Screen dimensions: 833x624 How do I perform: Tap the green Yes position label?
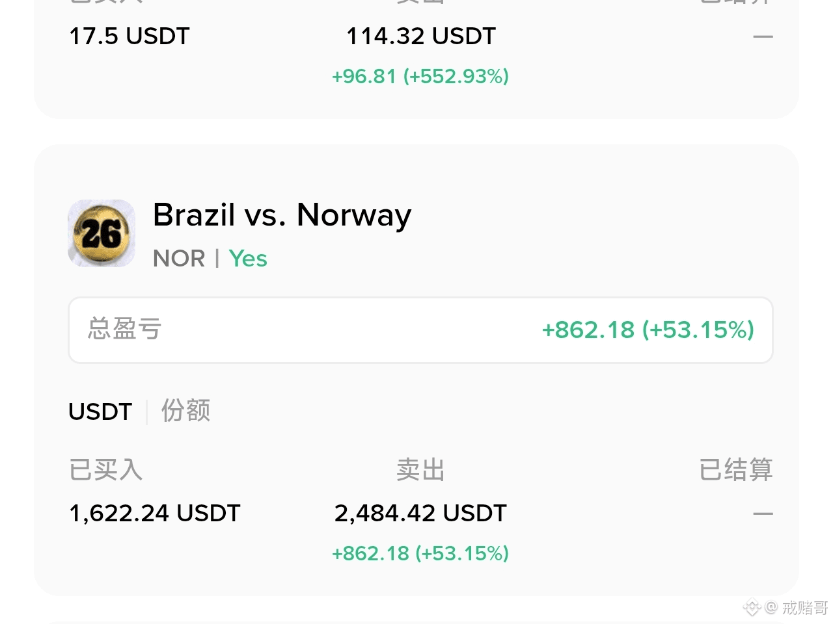(248, 259)
